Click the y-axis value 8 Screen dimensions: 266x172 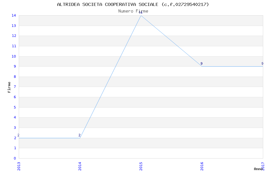(15, 77)
